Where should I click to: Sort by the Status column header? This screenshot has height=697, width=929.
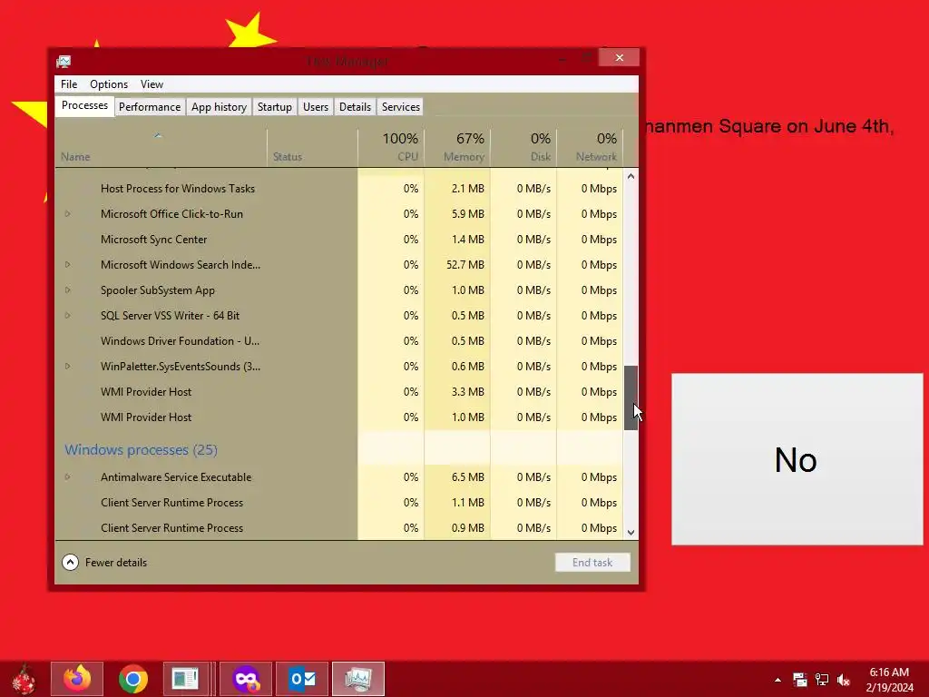(312, 148)
